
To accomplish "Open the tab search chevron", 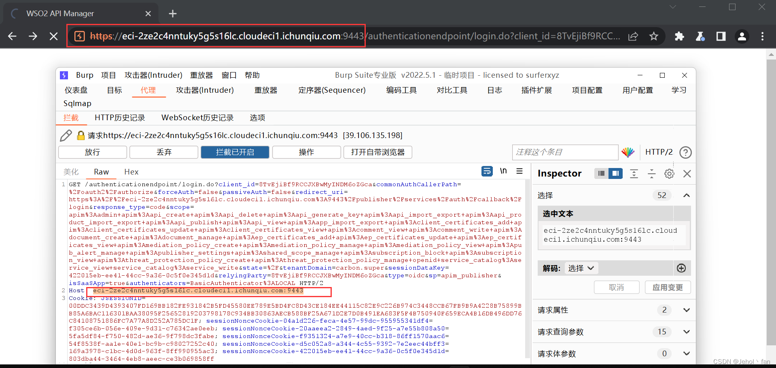I will (x=673, y=7).
